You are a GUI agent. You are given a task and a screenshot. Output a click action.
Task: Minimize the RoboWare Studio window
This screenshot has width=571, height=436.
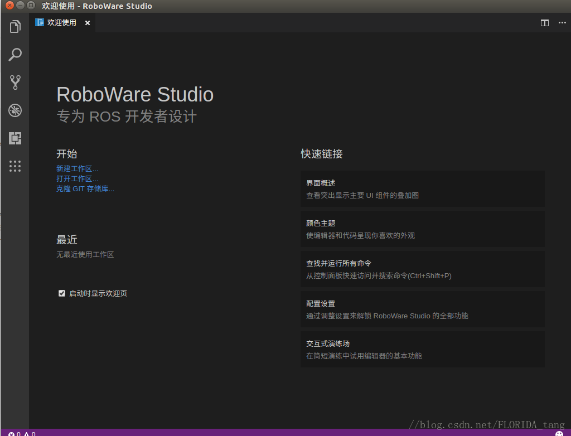(x=21, y=6)
